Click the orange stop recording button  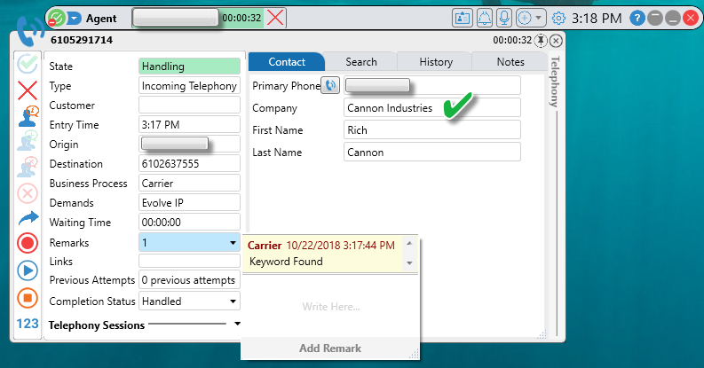click(28, 296)
